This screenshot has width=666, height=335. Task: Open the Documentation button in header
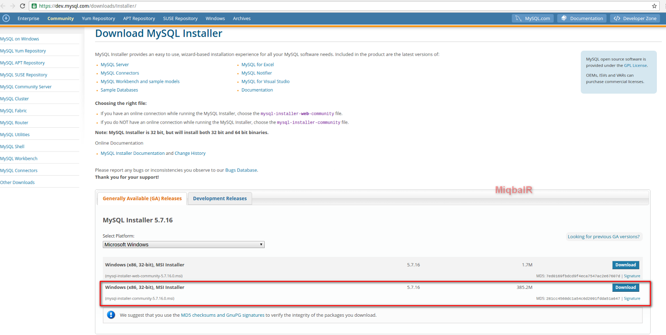[582, 18]
